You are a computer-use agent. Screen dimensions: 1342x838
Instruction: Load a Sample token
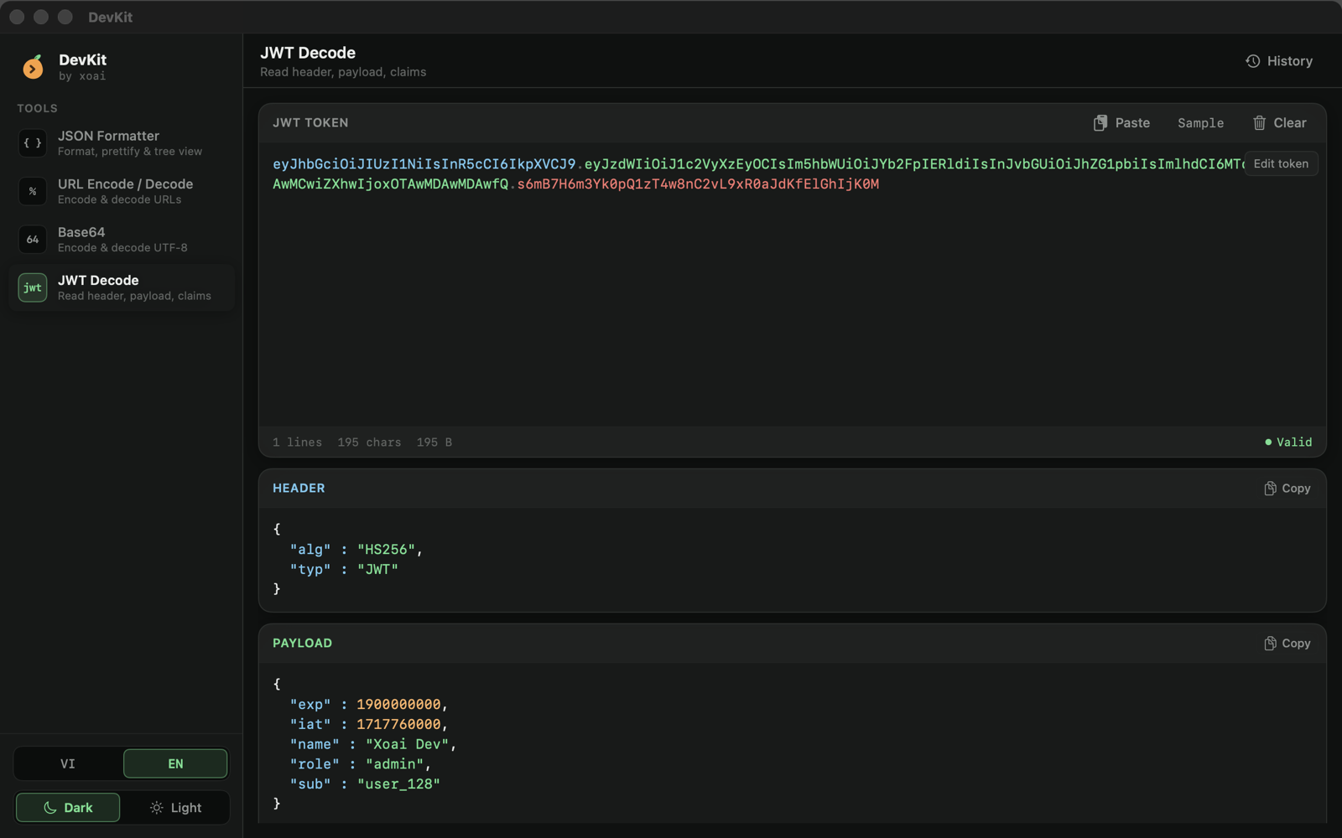1200,123
